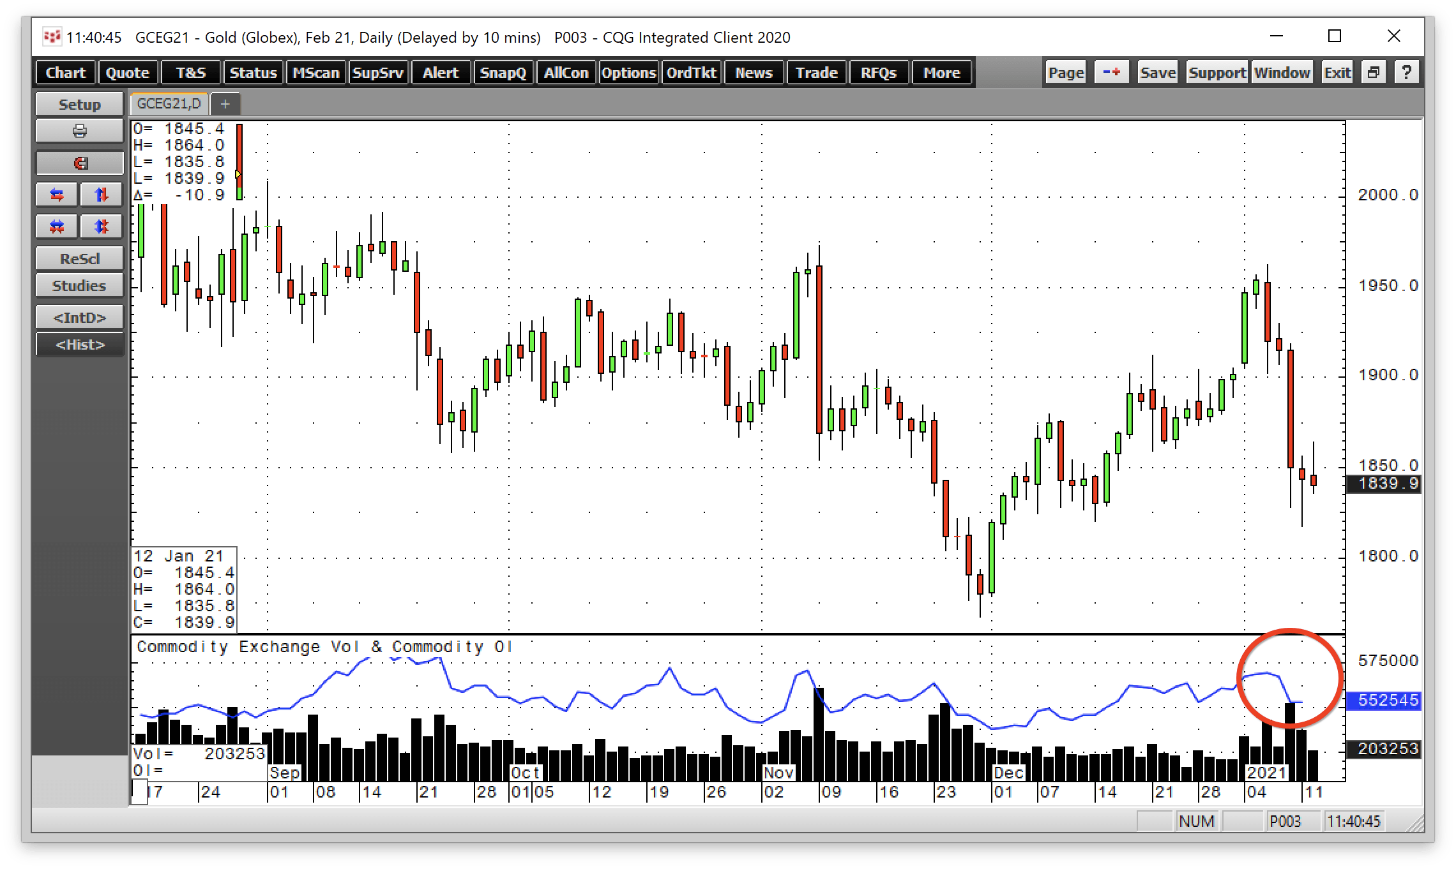Add a new tab with plus
The width and height of the screenshot is (1456, 869).
tap(225, 103)
